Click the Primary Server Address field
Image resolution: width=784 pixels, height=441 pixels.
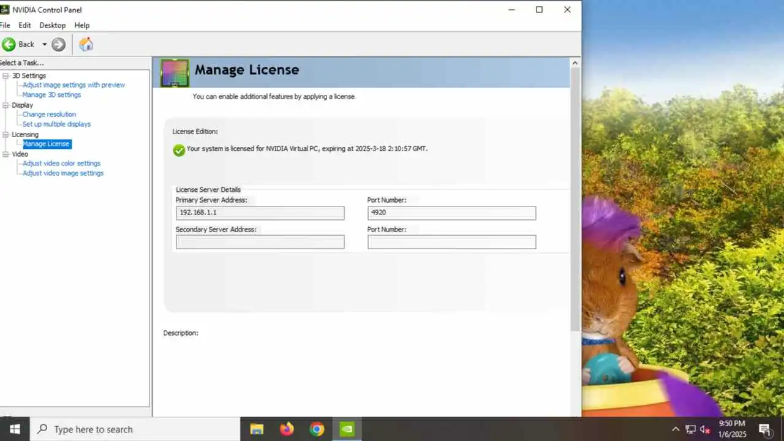(260, 213)
